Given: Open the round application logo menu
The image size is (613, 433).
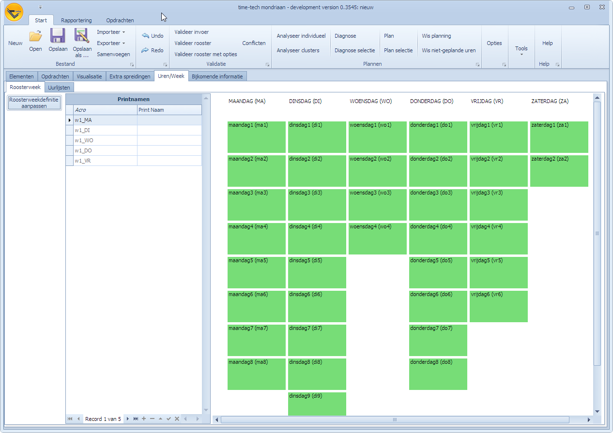Looking at the screenshot, I should click(14, 12).
